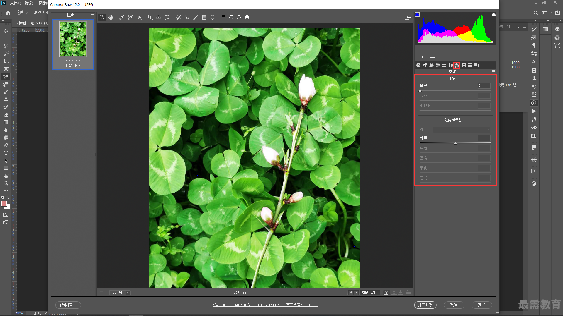The image size is (563, 316).
Task: Pick the White Balance eyedropper tool
Action: pos(121,17)
